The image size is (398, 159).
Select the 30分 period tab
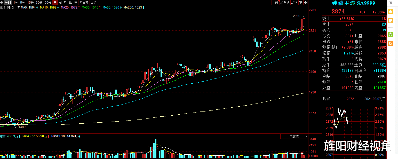(39, 3)
